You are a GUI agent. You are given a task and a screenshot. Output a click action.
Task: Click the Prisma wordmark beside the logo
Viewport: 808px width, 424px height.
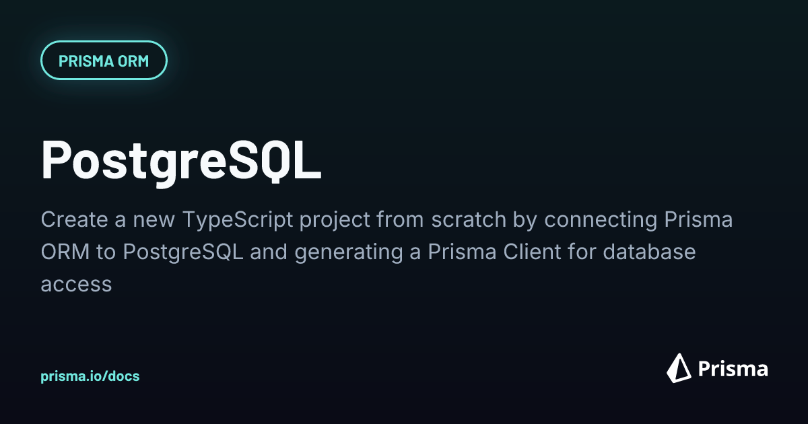pyautogui.click(x=732, y=369)
